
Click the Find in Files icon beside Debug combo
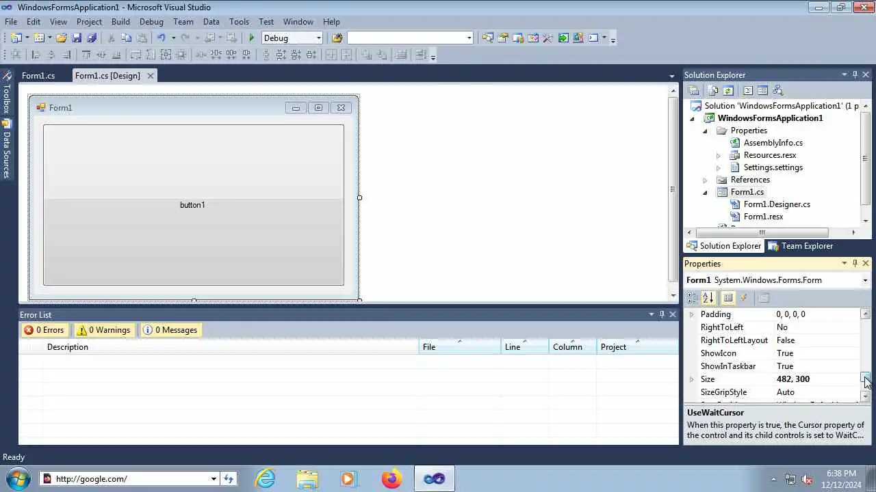(x=337, y=38)
